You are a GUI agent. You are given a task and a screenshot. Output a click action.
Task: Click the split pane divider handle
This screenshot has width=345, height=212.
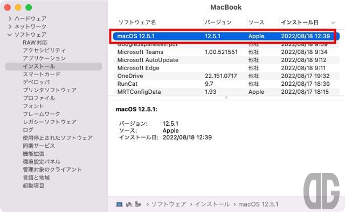pyautogui.click(x=226, y=98)
